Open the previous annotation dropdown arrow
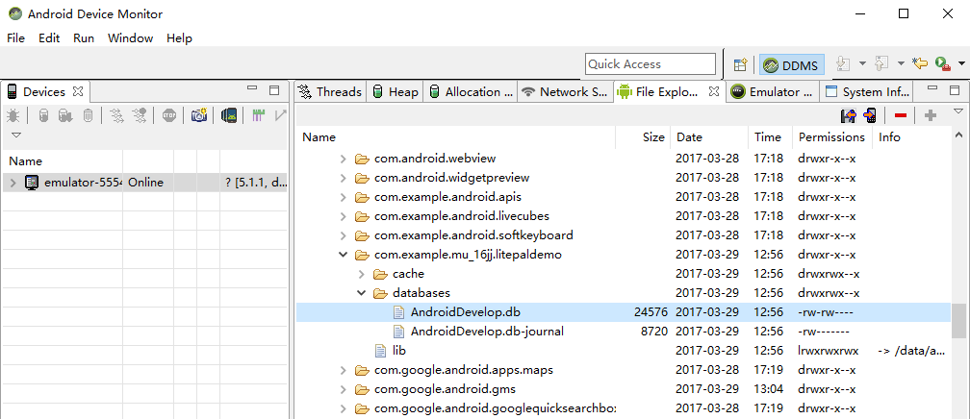 [902, 63]
